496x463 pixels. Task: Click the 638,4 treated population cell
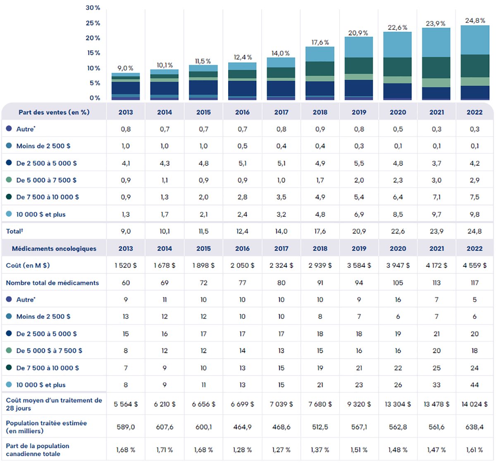pyautogui.click(x=475, y=427)
